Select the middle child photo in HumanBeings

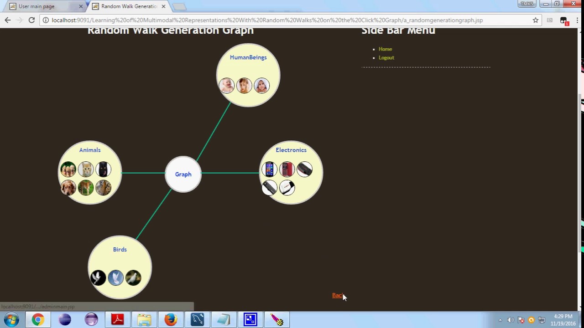click(244, 86)
